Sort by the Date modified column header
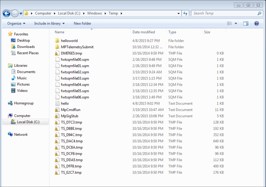 [x=144, y=32]
